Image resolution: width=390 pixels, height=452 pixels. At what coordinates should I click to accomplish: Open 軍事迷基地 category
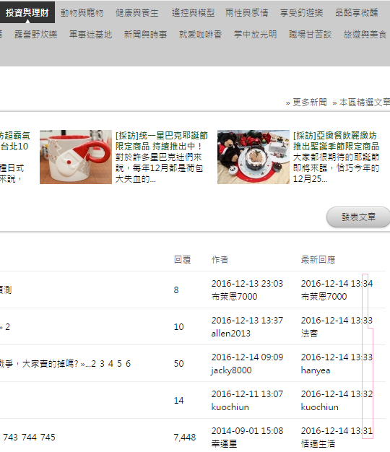coord(90,35)
